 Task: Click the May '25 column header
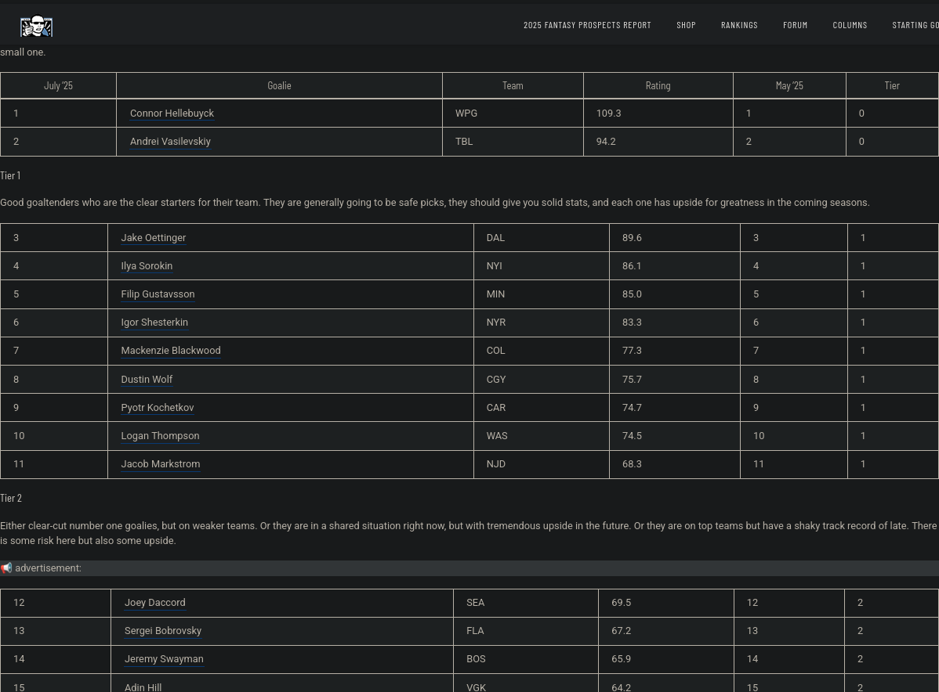789,85
